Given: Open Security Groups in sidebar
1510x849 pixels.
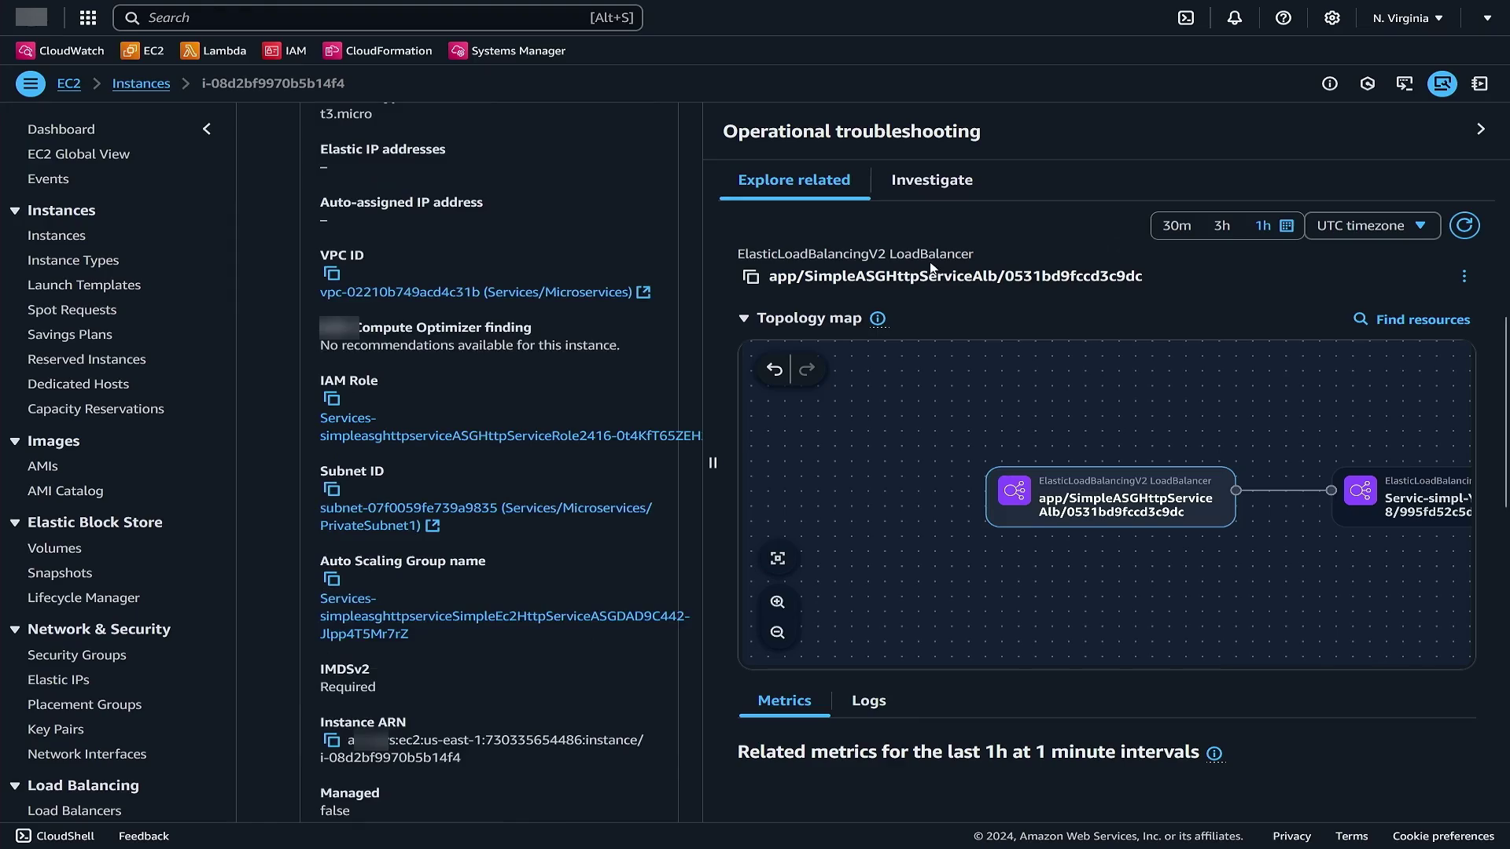Looking at the screenshot, I should click(76, 655).
